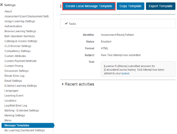Expand the Tasks panel
The height and width of the screenshot is (134, 177).
pyautogui.click(x=72, y=24)
